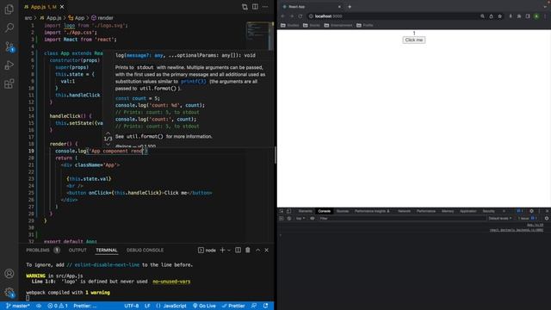This screenshot has height=310, width=551.
Task: Click the 'render' breadcrumb
Action: click(102, 18)
